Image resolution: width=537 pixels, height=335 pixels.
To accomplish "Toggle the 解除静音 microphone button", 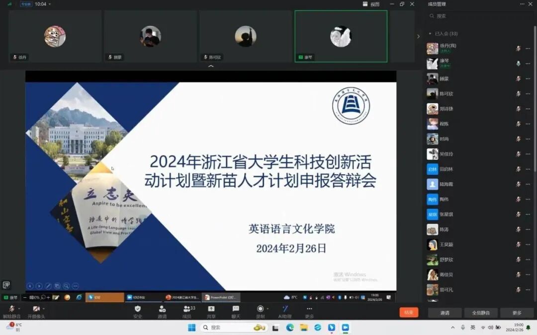I will [11, 309].
